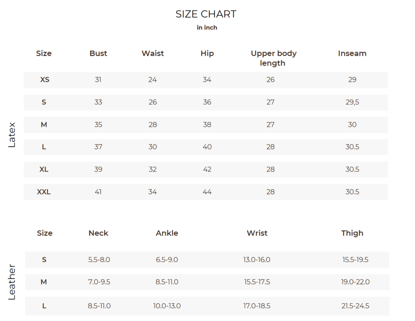Click the SIZE CHART title
The width and height of the screenshot is (415, 321).
coord(206,14)
